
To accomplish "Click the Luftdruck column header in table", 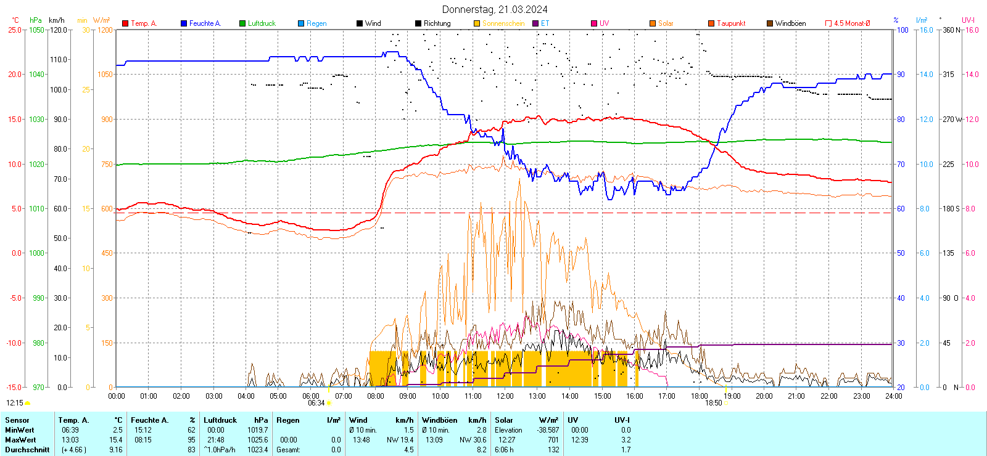I will [220, 420].
